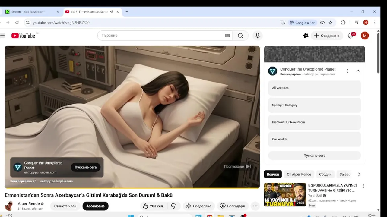
Task: Open the Chrome profile M avatar
Action: [366, 23]
